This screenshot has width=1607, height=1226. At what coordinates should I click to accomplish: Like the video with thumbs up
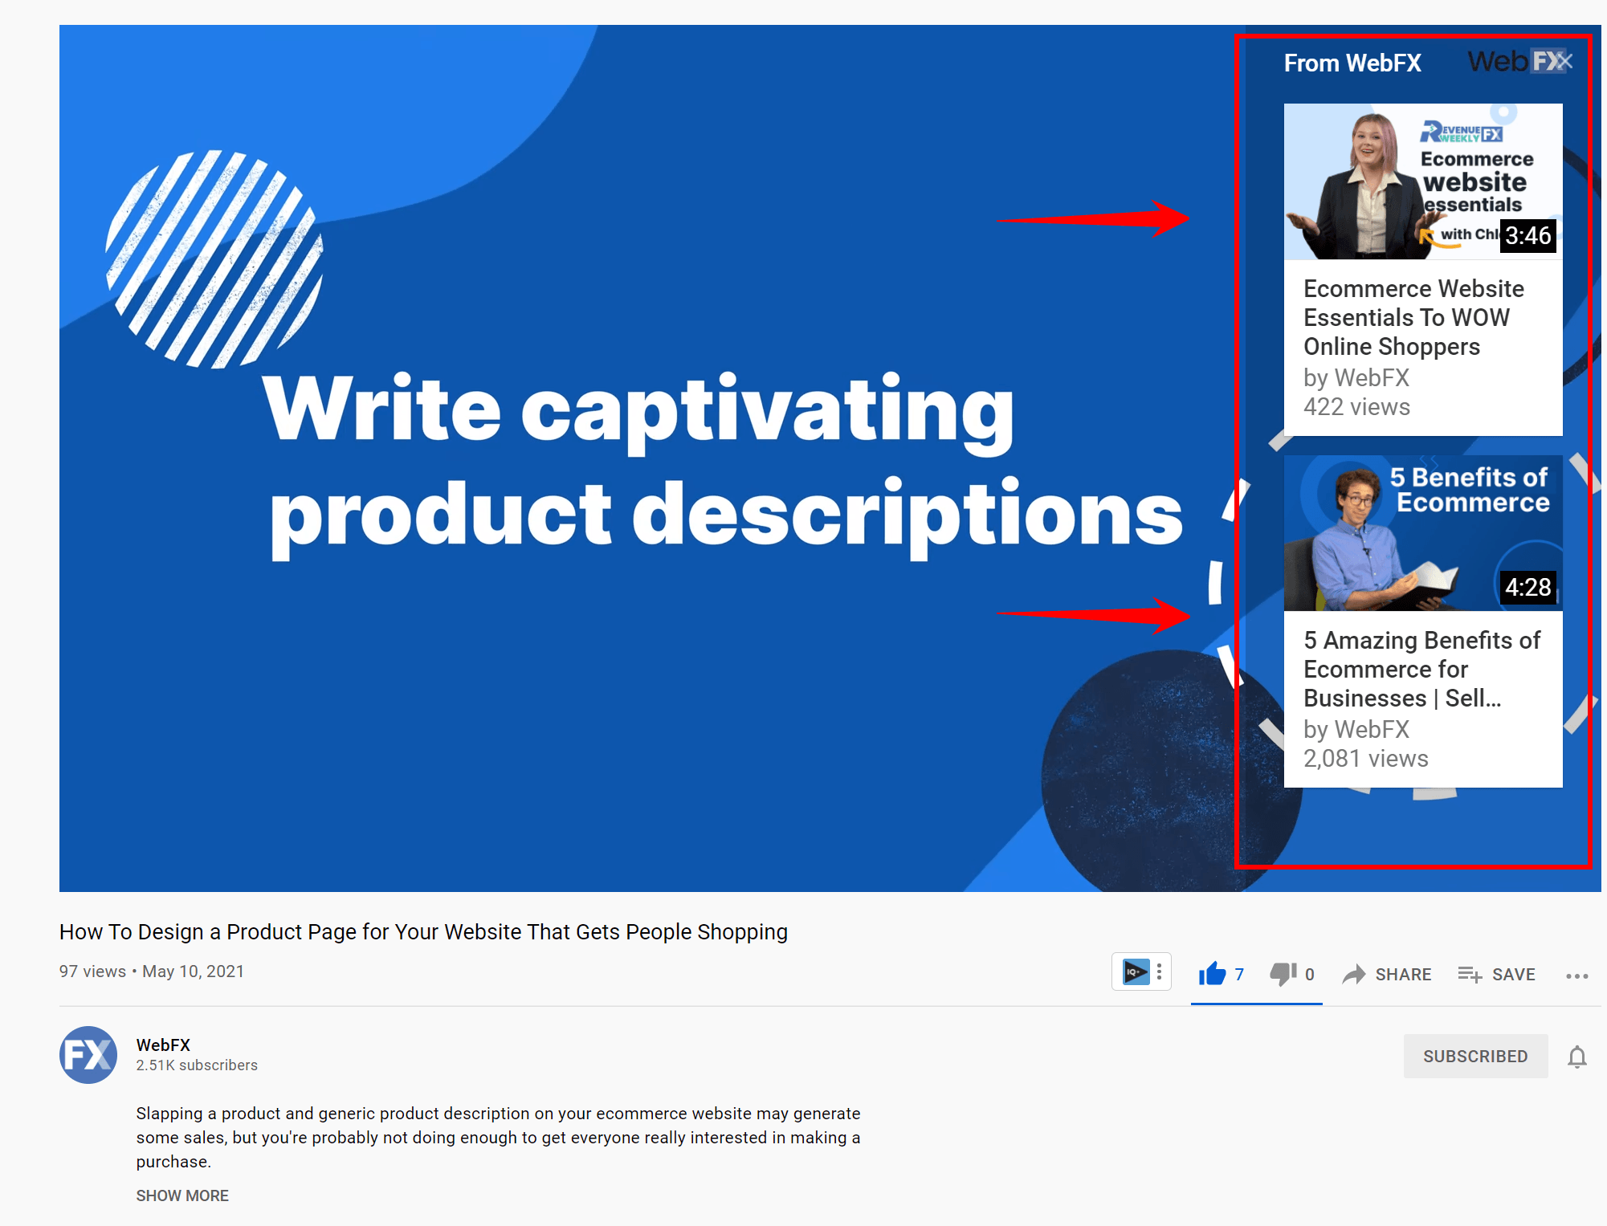[x=1212, y=974]
